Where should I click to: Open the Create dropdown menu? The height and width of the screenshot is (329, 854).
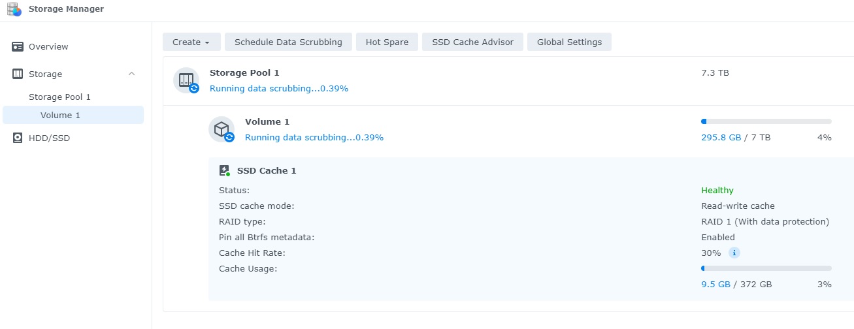(191, 42)
